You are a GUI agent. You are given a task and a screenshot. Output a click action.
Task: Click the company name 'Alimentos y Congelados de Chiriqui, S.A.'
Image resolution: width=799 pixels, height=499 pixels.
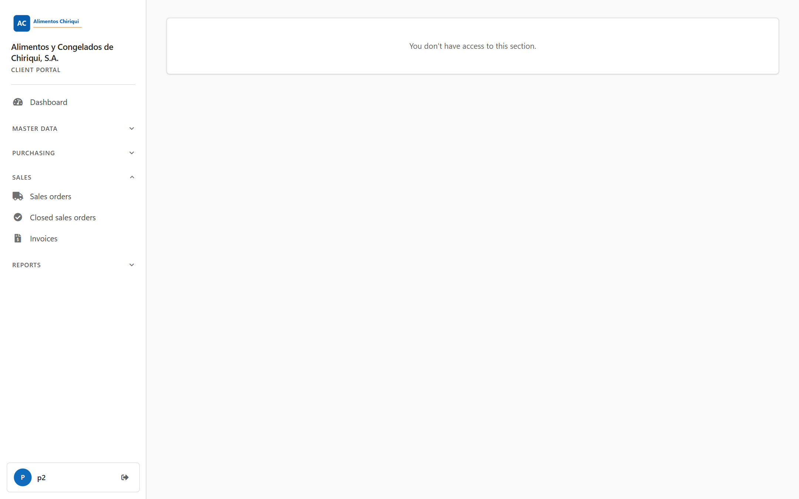pyautogui.click(x=62, y=52)
